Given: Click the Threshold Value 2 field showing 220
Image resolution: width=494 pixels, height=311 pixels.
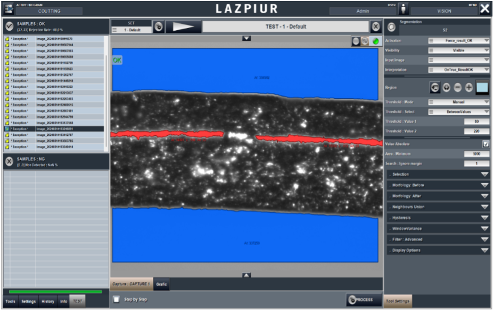Looking at the screenshot, I should [476, 131].
